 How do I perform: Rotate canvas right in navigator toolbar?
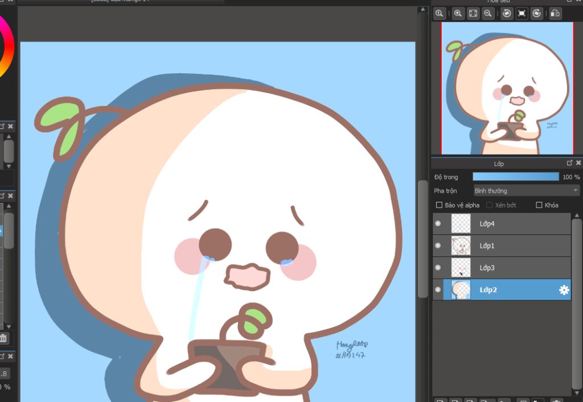click(x=536, y=14)
